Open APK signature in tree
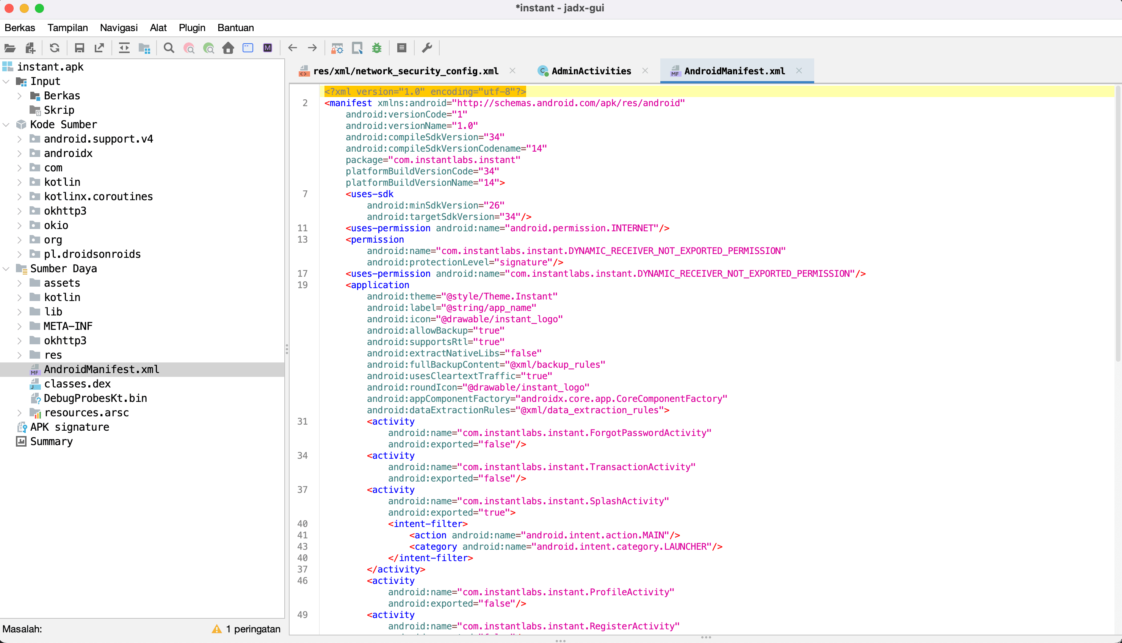This screenshot has width=1122, height=643. (x=69, y=427)
